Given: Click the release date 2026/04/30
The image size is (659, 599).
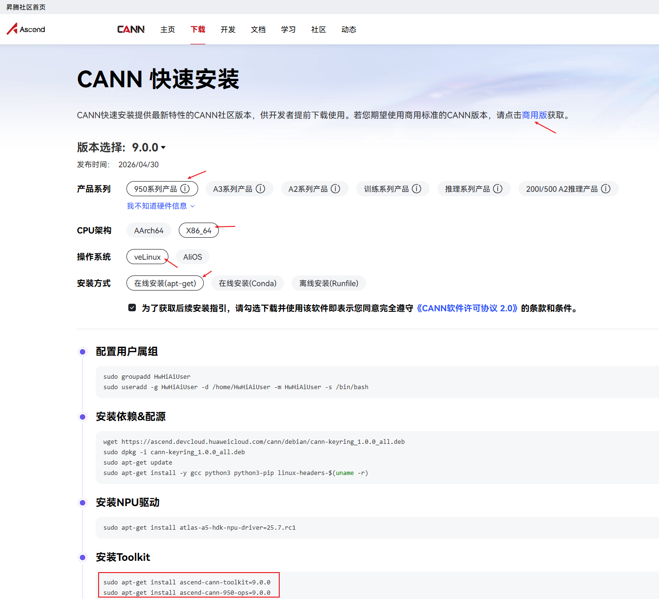Looking at the screenshot, I should click(138, 164).
